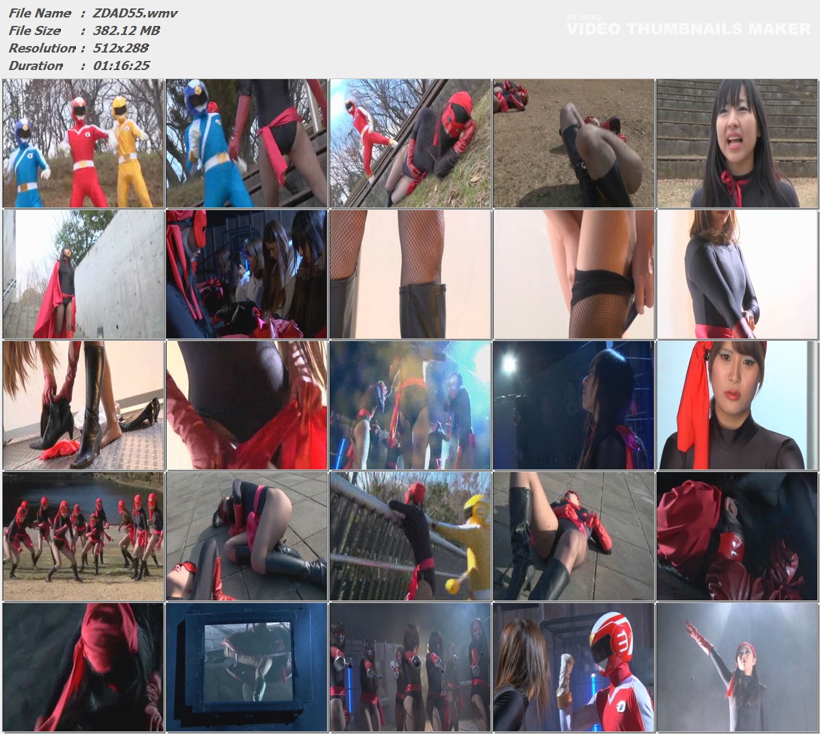
Task: Open thumbnail of blue, red and yellow rangers together
Action: [83, 143]
